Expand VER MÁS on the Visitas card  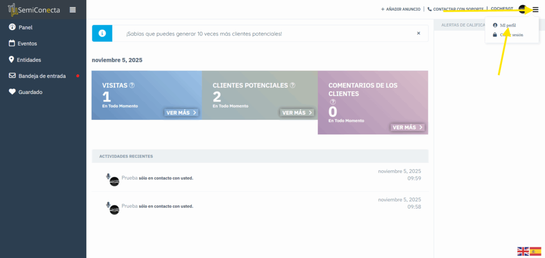[181, 113]
